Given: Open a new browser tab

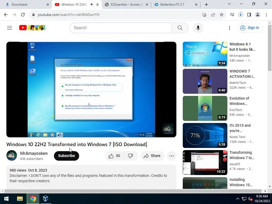Looking at the screenshot, I should 206,5.
